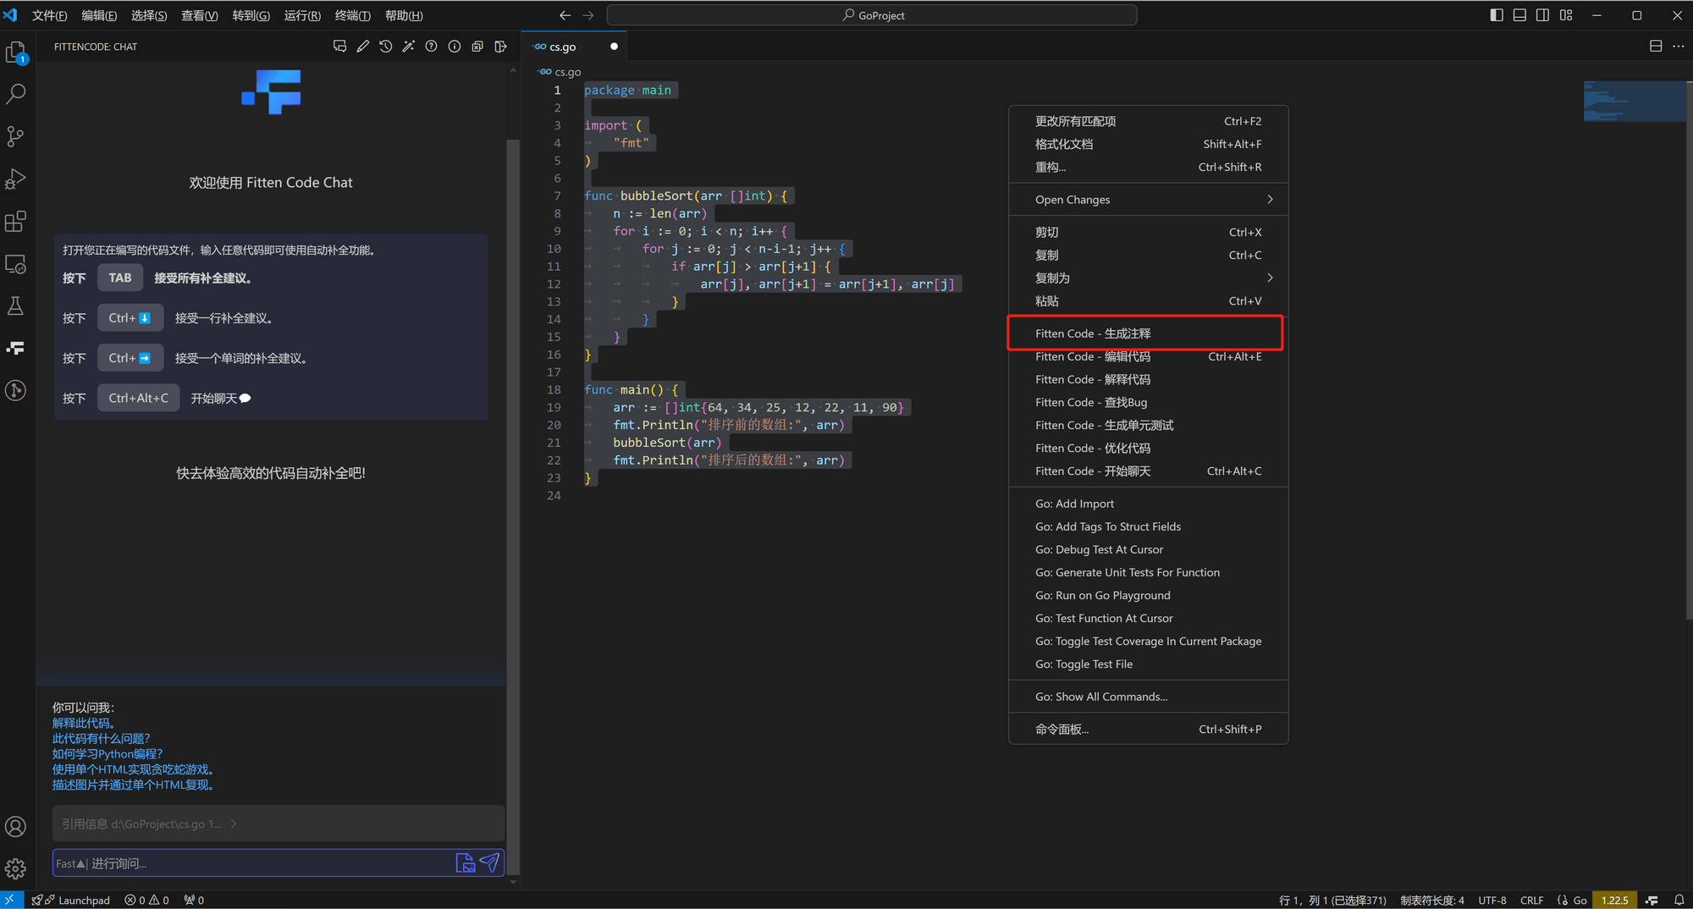The height and width of the screenshot is (909, 1693).
Task: Open chat history clock icon
Action: (x=386, y=47)
